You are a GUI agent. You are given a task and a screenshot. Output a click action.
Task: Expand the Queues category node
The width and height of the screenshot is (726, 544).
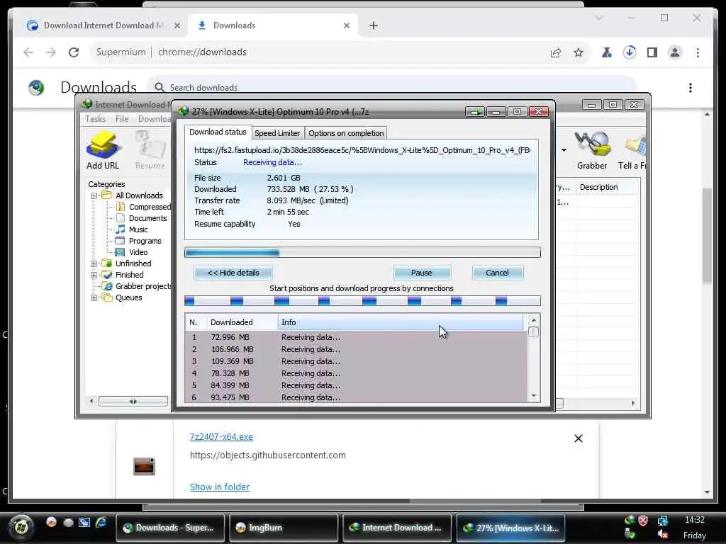click(94, 297)
